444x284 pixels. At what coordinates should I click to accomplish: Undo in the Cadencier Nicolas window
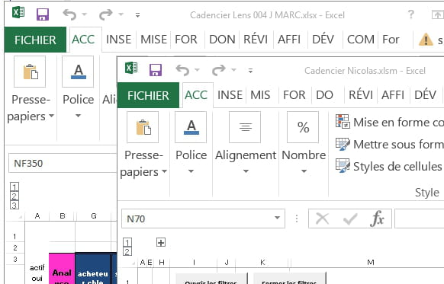coord(182,70)
